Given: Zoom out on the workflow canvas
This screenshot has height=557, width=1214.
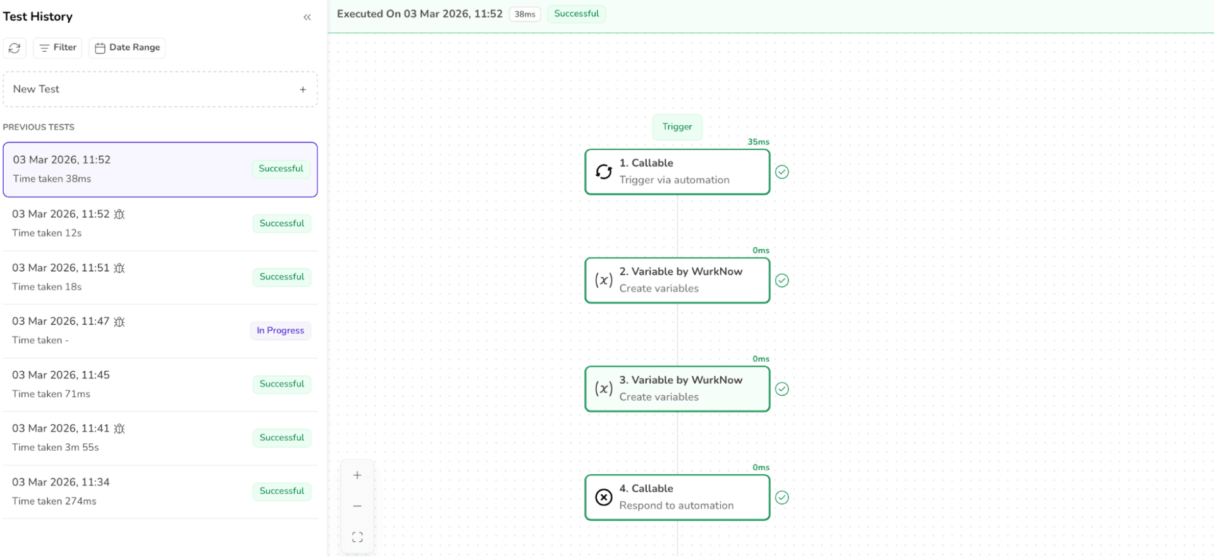Looking at the screenshot, I should click(357, 506).
